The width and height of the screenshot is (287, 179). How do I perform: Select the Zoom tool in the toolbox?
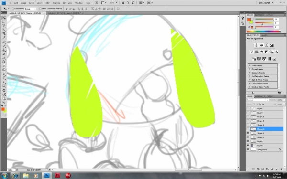[x=4, y=102]
